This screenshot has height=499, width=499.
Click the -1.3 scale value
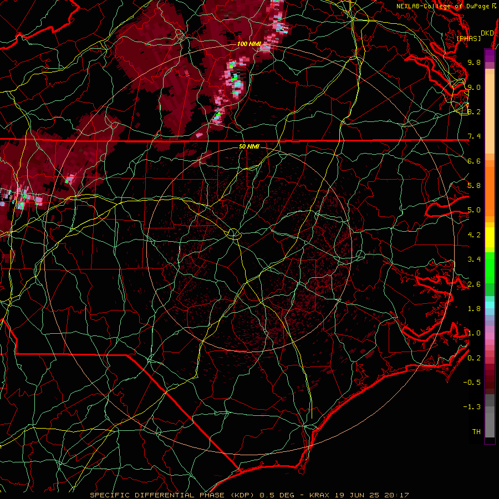click(472, 407)
